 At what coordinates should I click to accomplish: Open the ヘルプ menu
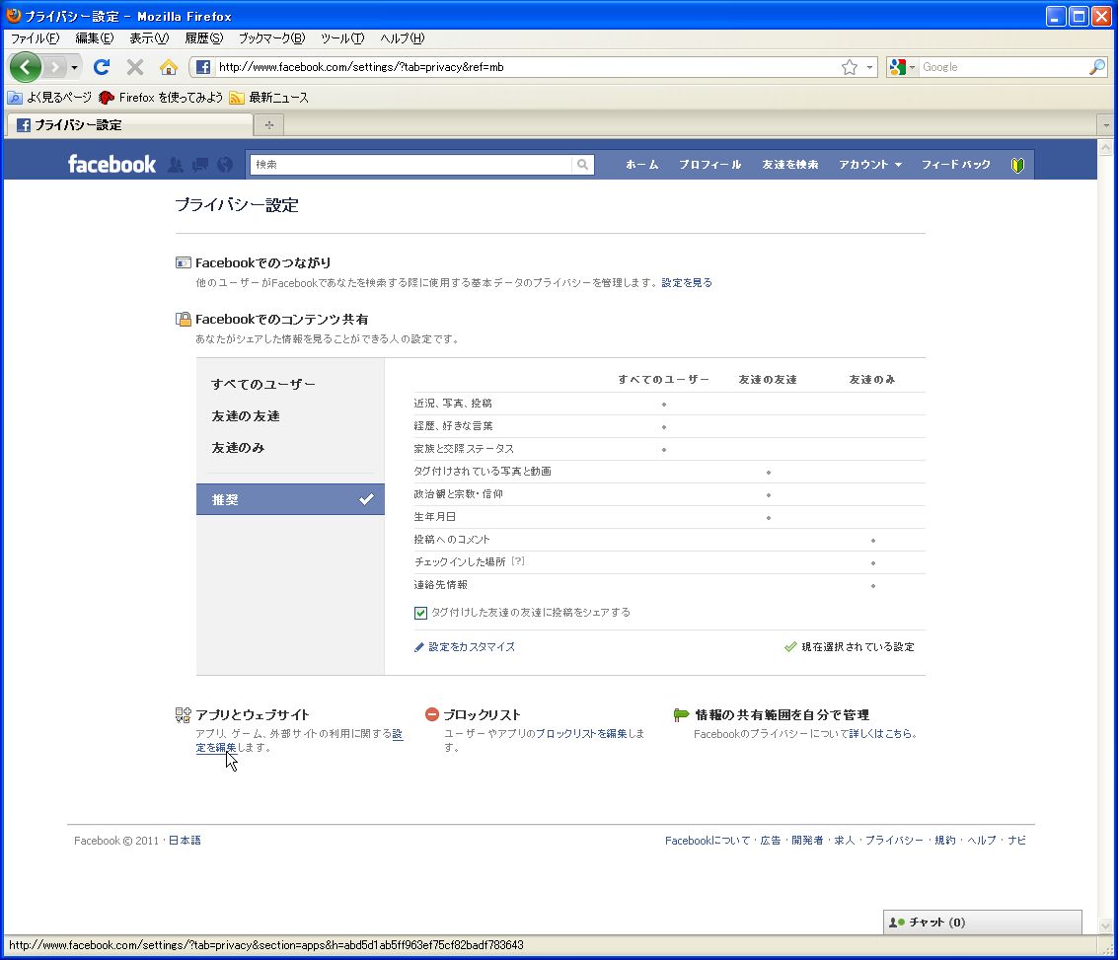(403, 38)
